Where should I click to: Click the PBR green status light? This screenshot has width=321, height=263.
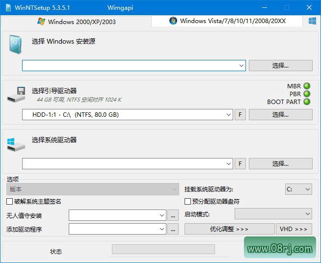pos(307,94)
